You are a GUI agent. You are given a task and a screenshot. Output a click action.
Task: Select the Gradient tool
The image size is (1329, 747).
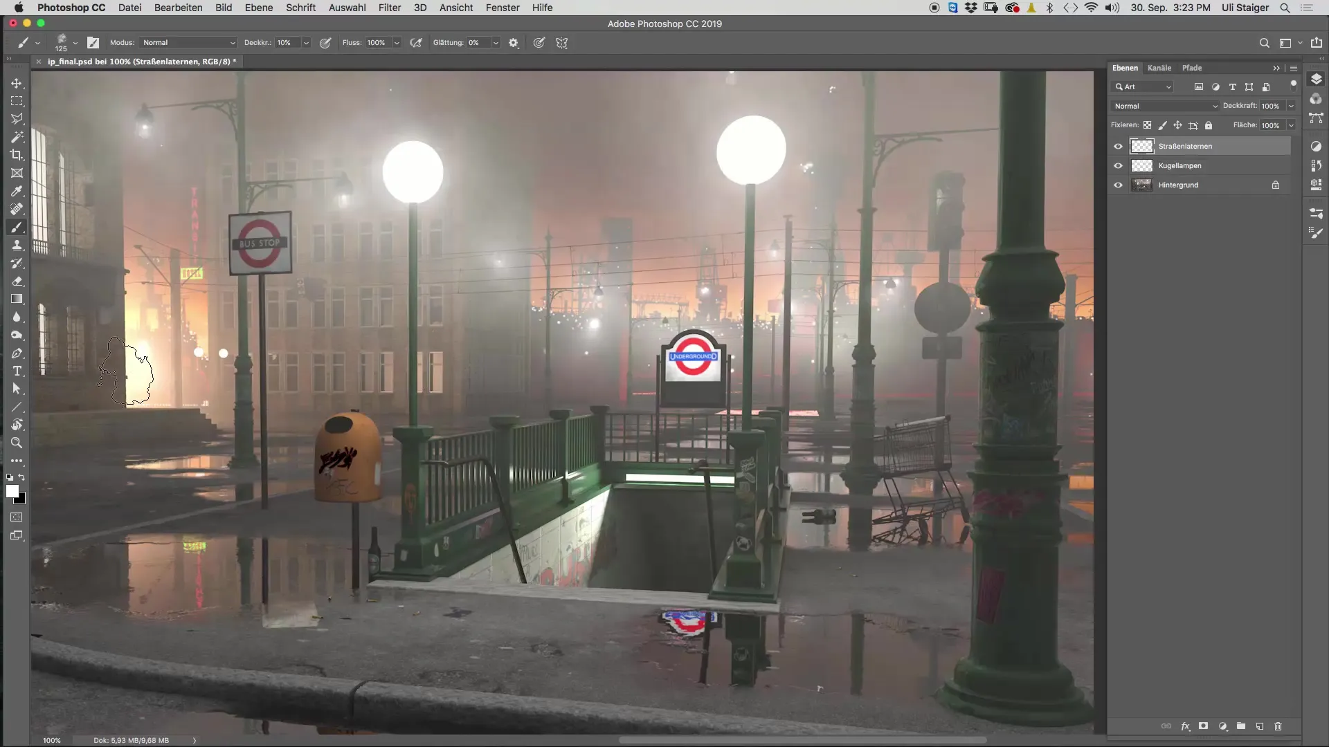(x=17, y=299)
